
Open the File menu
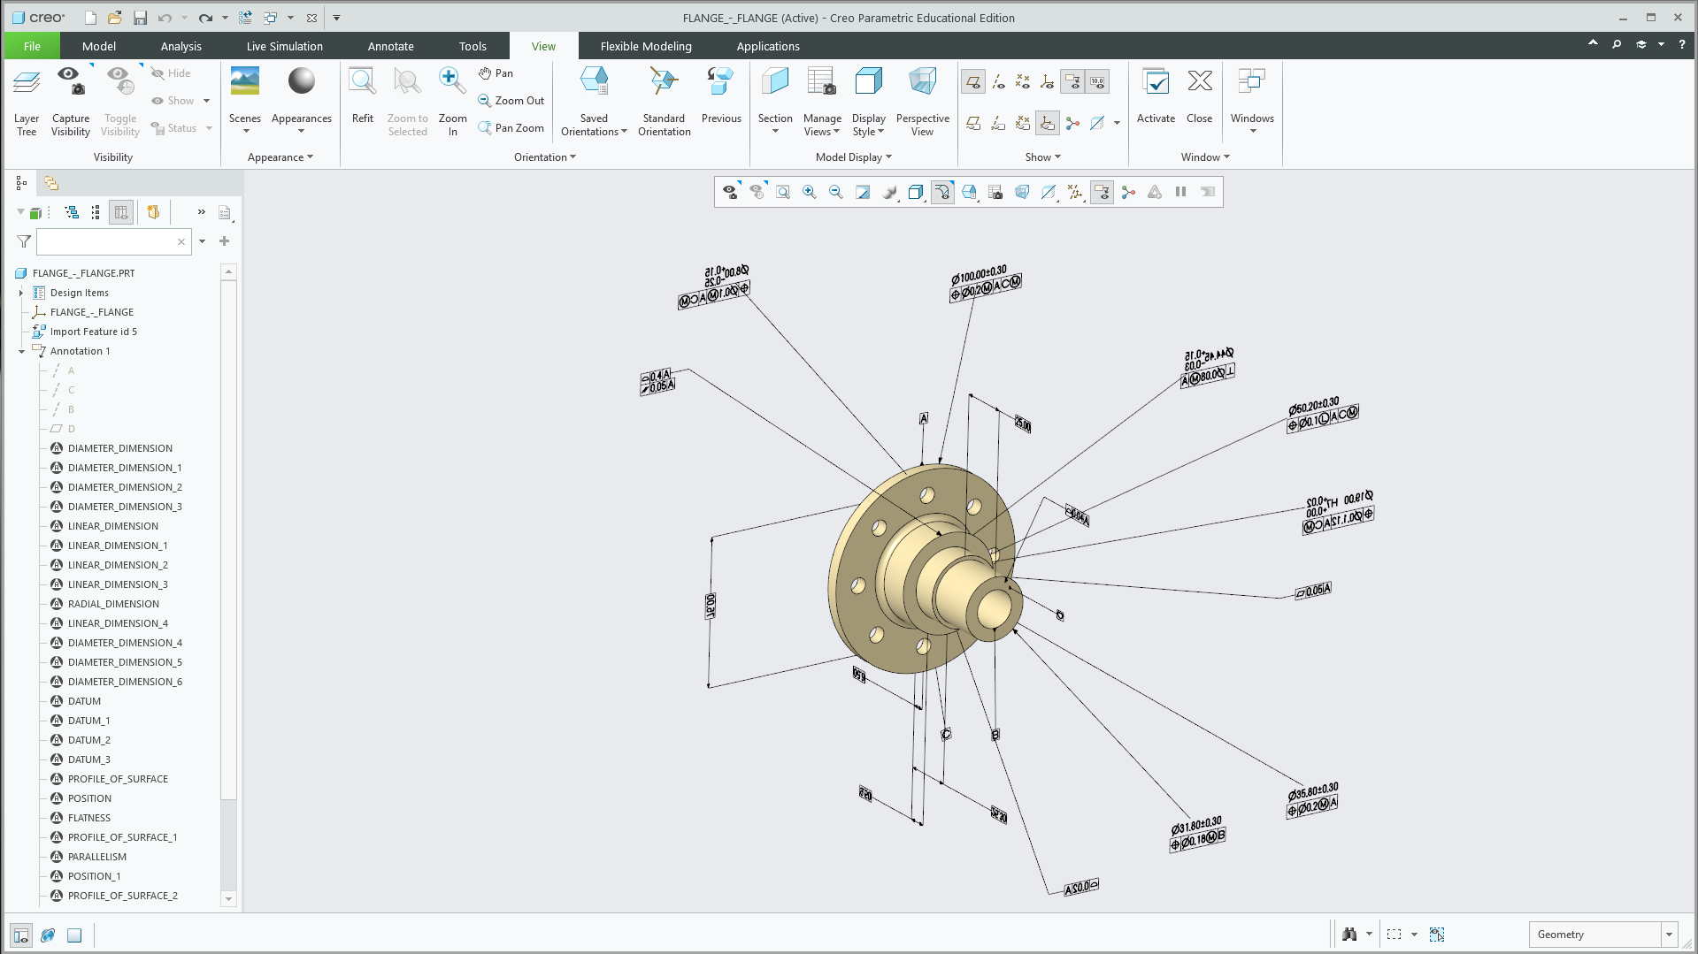pyautogui.click(x=32, y=46)
